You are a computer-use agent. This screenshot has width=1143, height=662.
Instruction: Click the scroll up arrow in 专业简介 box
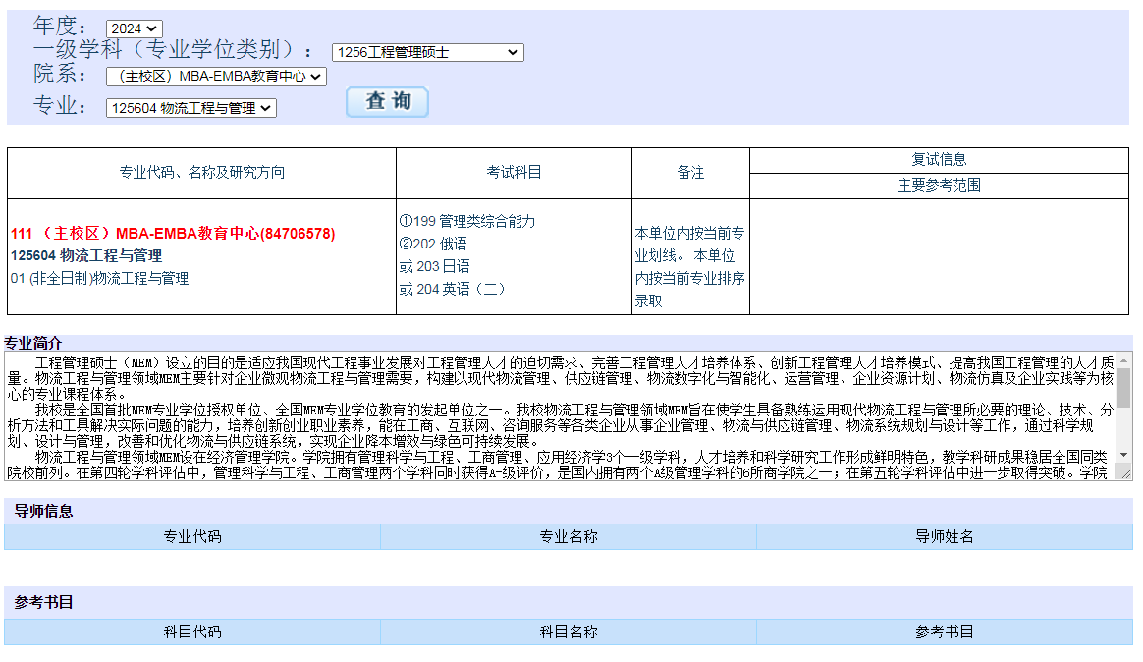(x=1123, y=359)
